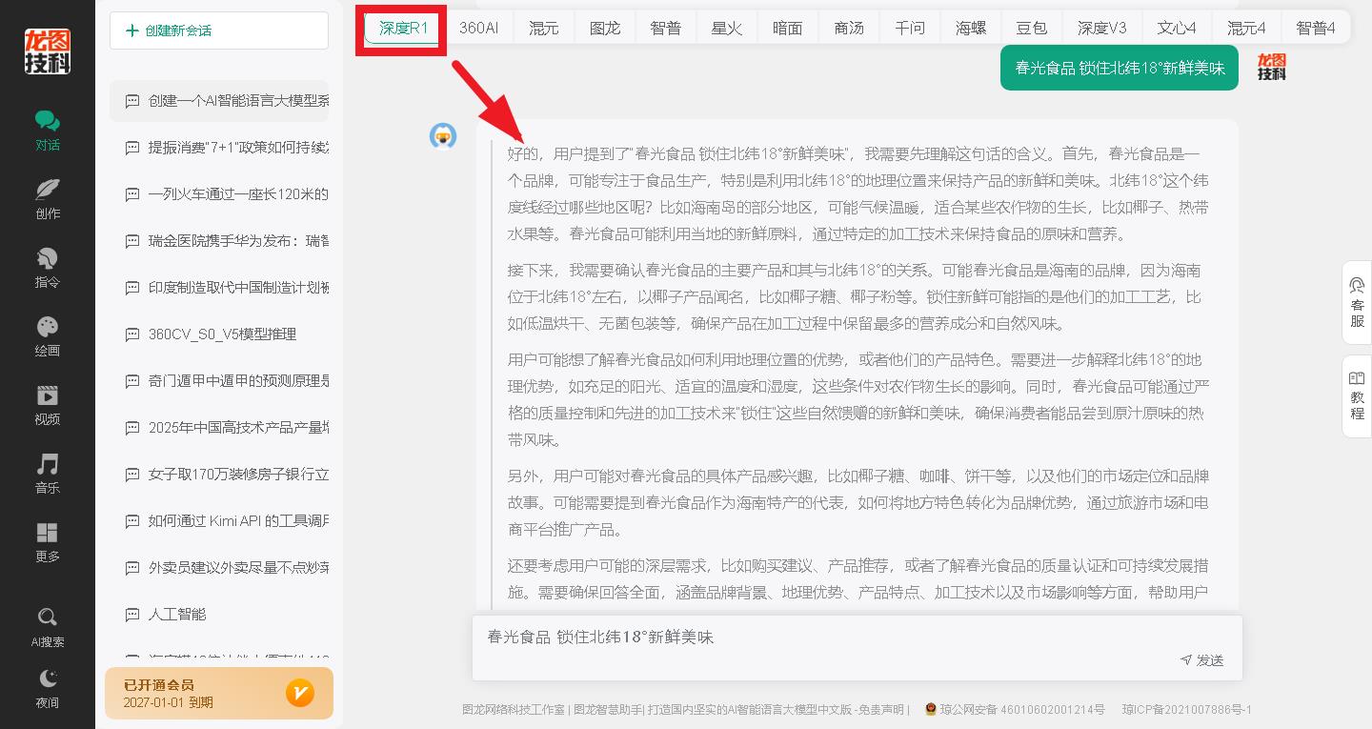Click the 发送 send button

[x=1202, y=660]
